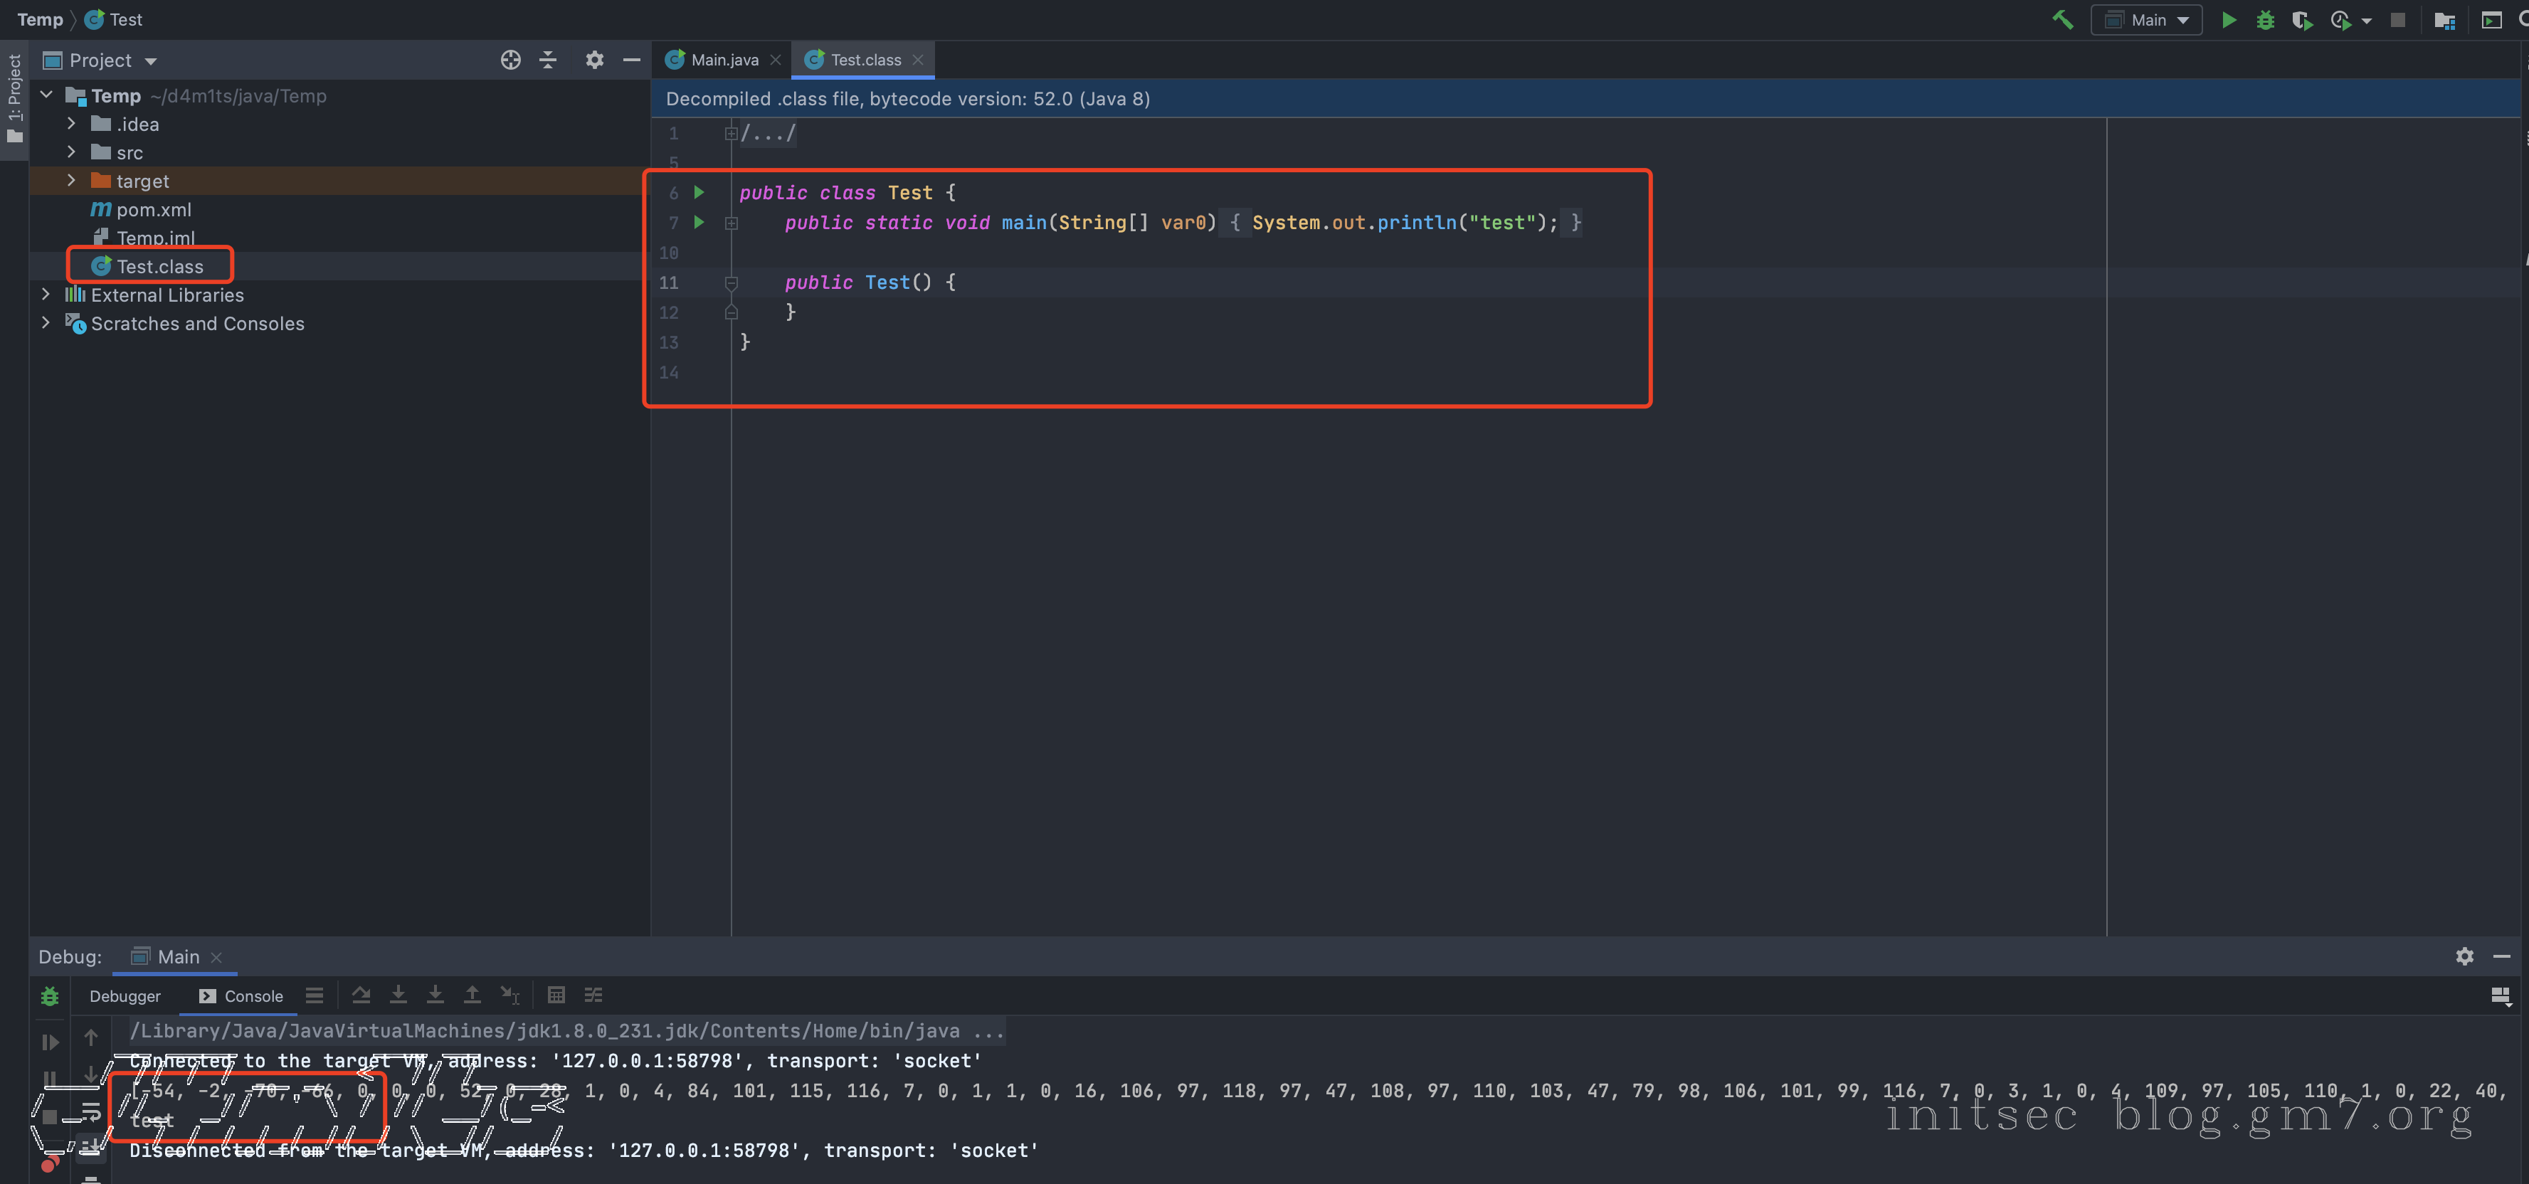Click Evaluate Expression calculator icon
Image resolution: width=2529 pixels, height=1184 pixels.
(x=556, y=995)
